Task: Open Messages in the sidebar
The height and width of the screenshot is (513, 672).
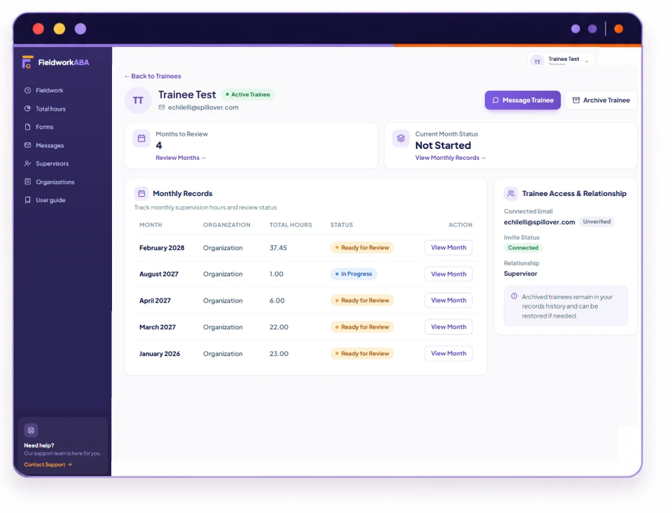Action: click(x=50, y=145)
